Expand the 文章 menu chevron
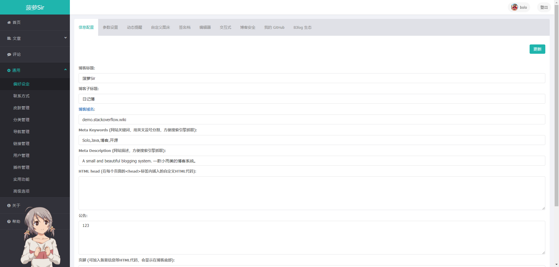 [66, 38]
